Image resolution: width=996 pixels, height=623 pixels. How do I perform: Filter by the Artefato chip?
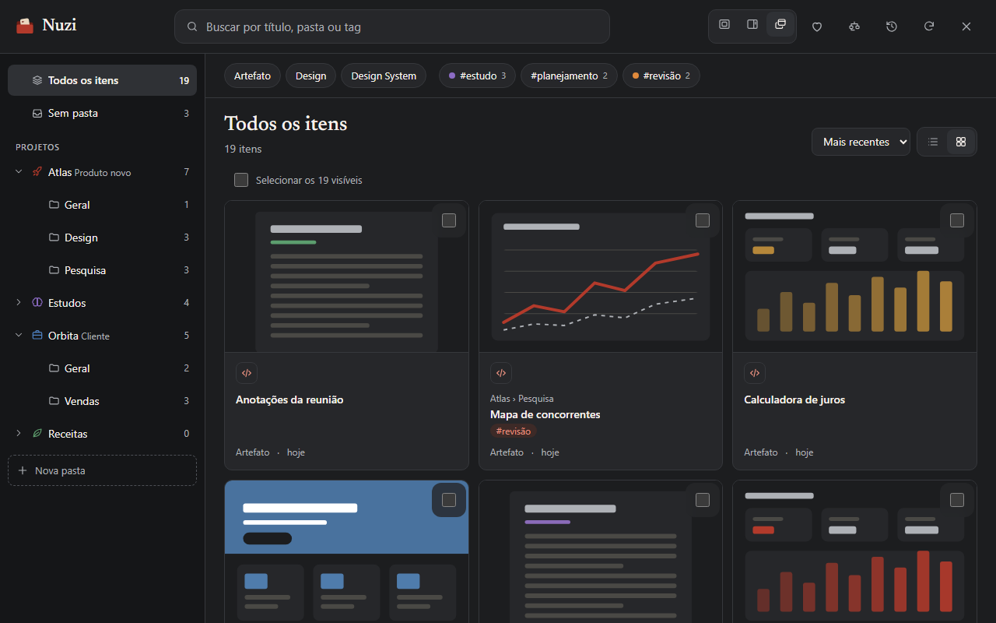(253, 76)
